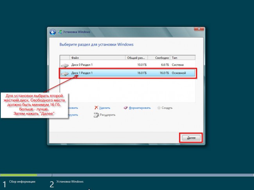Click the green installation progress bar
This screenshot has height=190, width=254.
click(18, 175)
